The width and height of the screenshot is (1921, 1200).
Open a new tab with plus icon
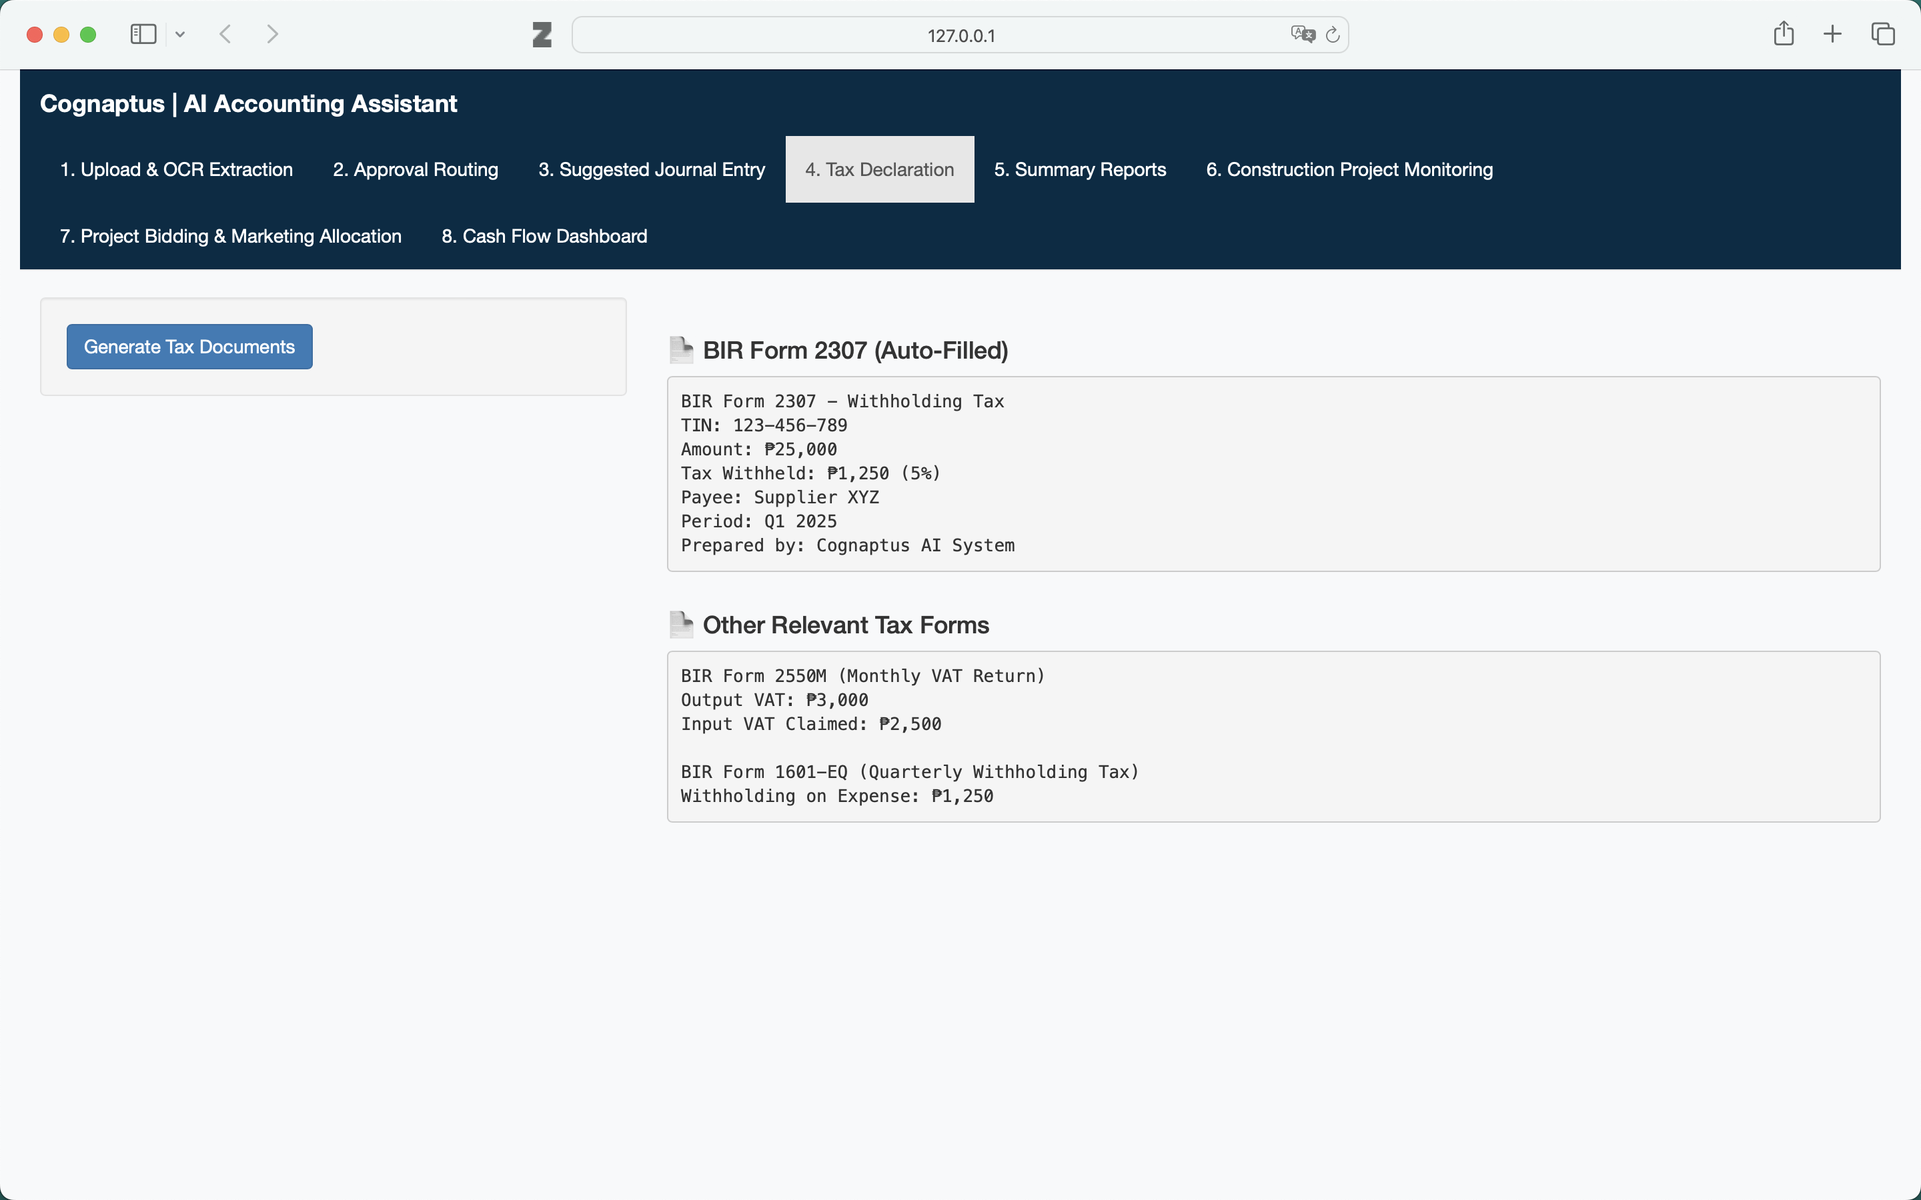(x=1832, y=34)
